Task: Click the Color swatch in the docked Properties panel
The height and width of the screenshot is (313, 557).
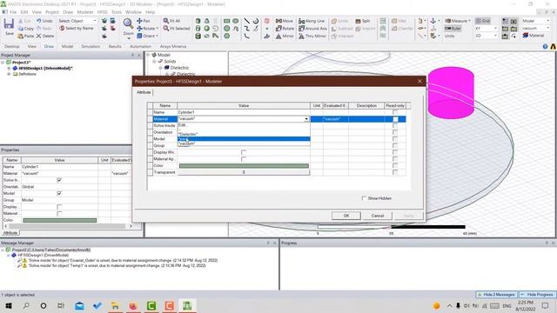Action: (60, 220)
